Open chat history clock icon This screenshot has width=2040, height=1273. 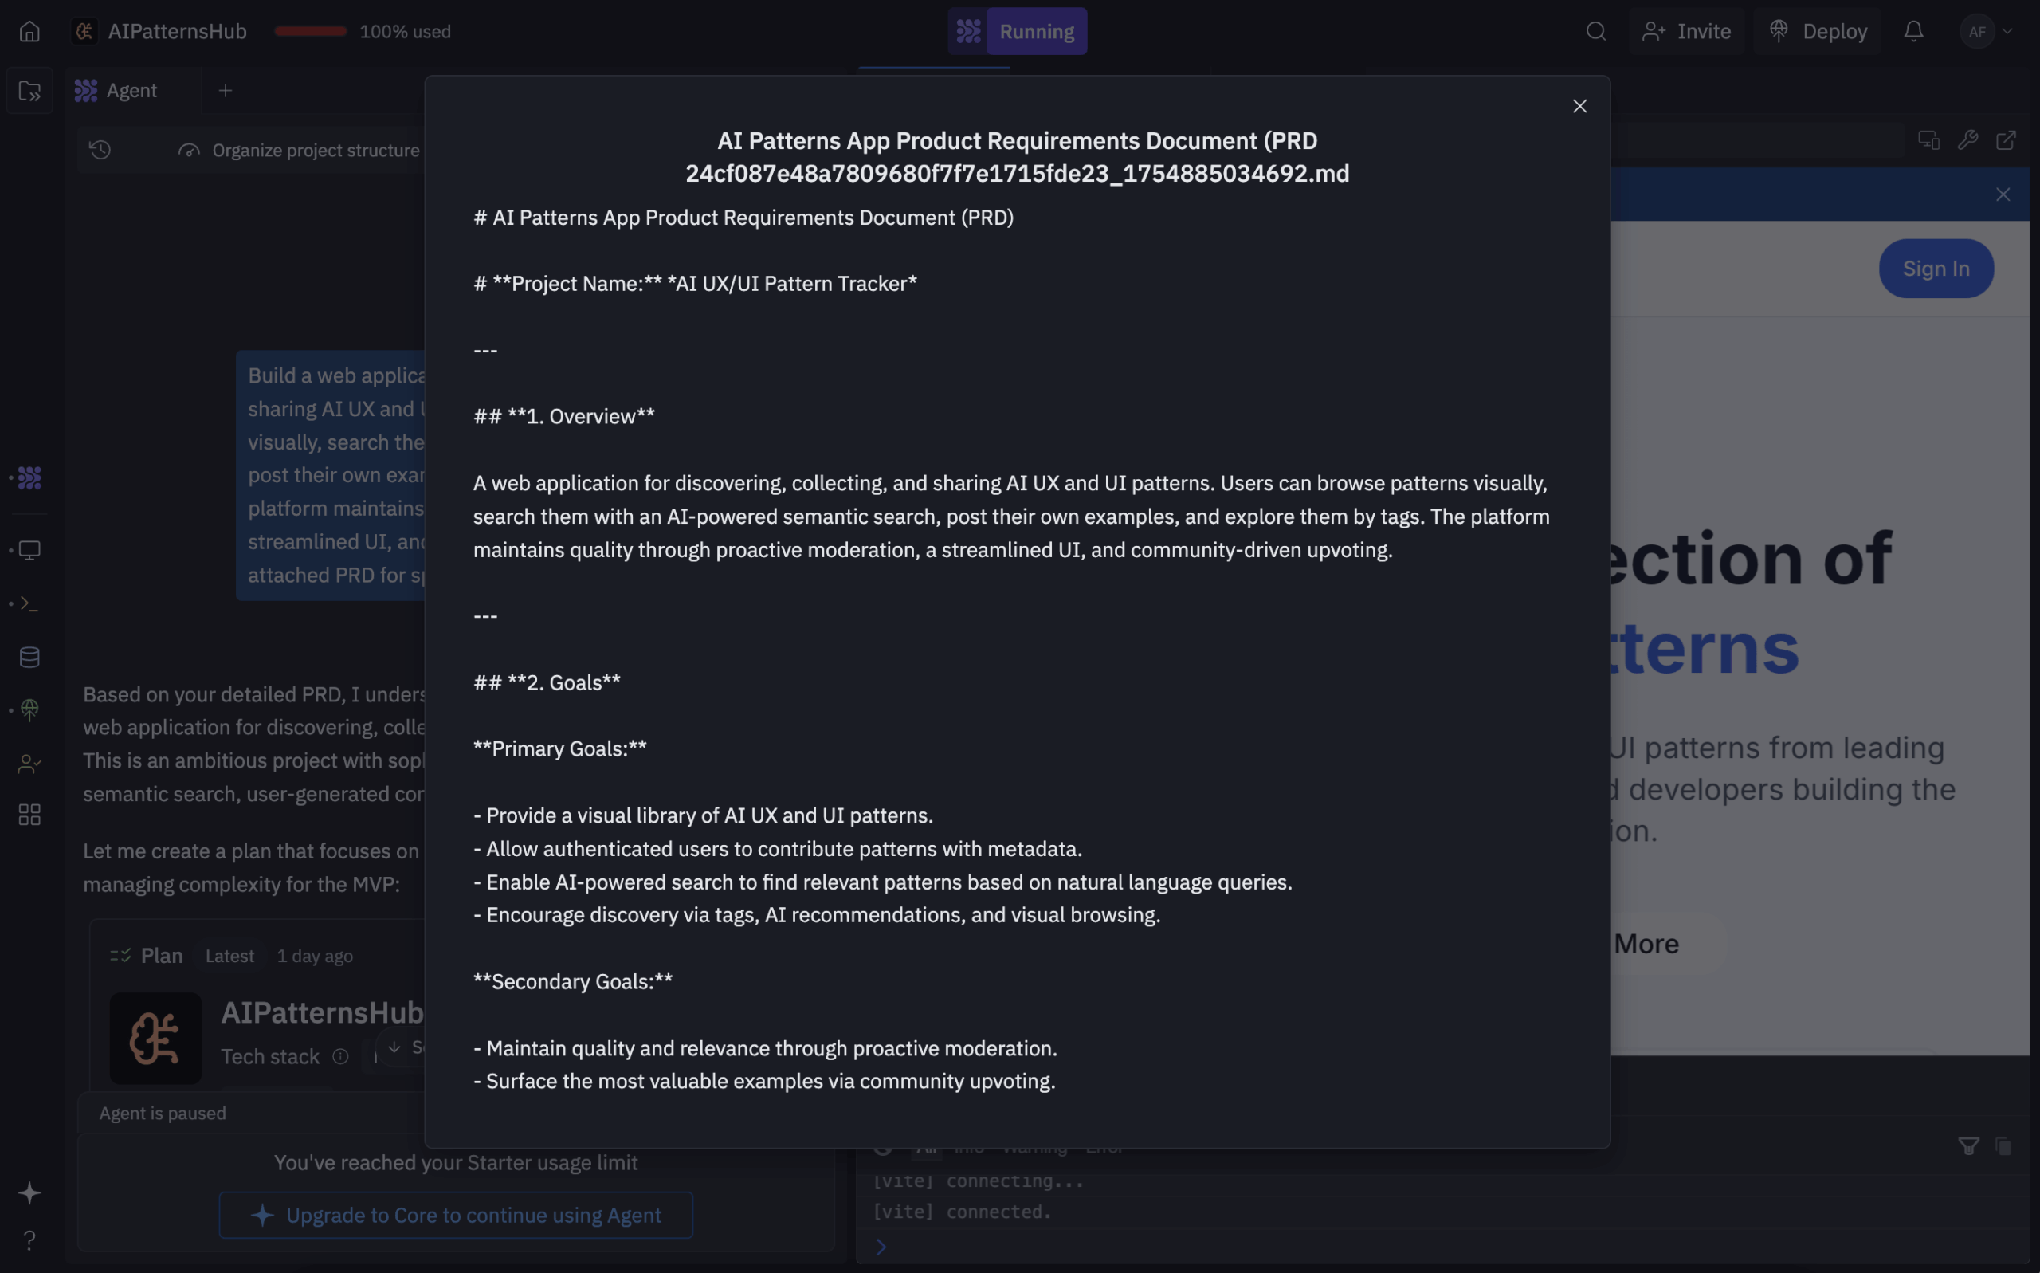[100, 150]
